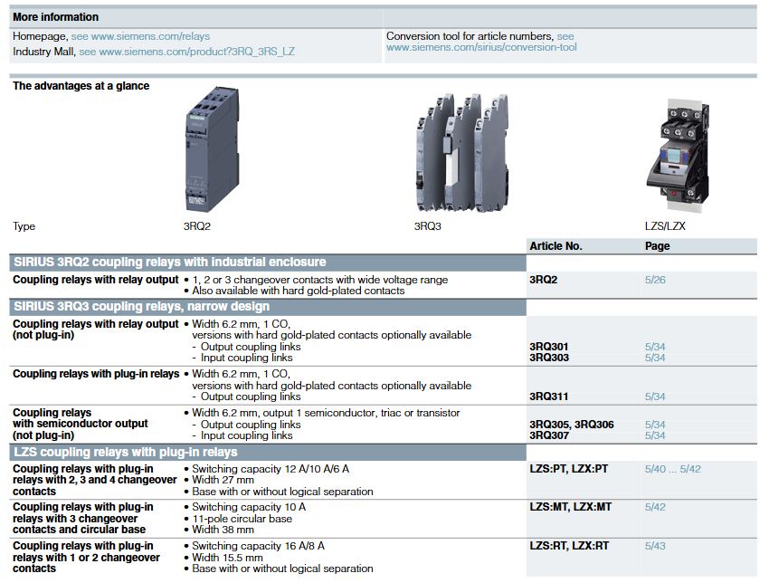Open page 5/34 link beside 3RQ307
This screenshot has height=583, width=769.
(655, 435)
